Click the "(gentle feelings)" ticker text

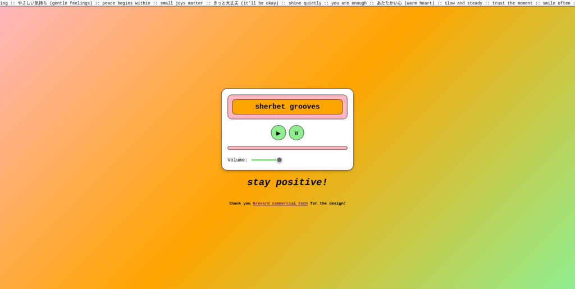[71, 3]
